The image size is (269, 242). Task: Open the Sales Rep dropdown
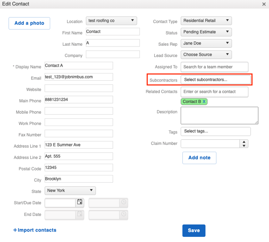click(206, 43)
